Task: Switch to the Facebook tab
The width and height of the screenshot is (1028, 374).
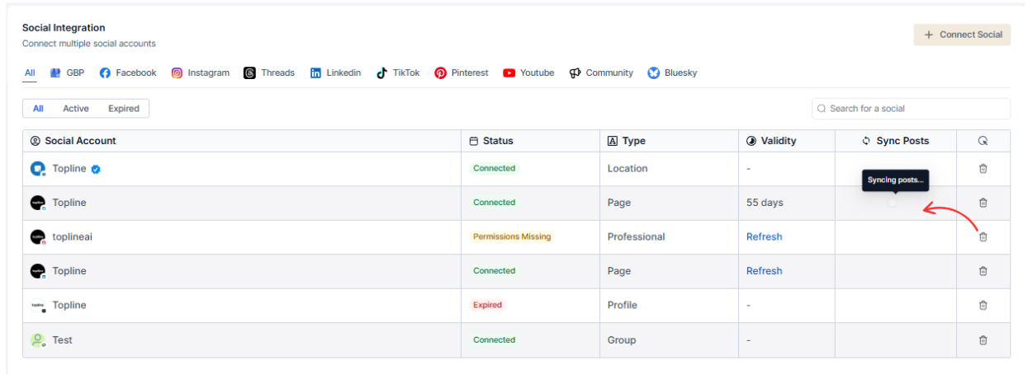Action: (x=128, y=73)
